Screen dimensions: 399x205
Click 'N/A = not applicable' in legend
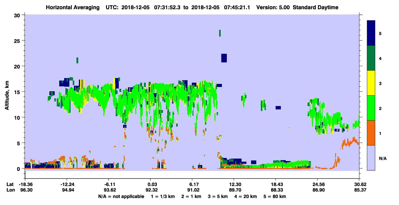[121, 196]
